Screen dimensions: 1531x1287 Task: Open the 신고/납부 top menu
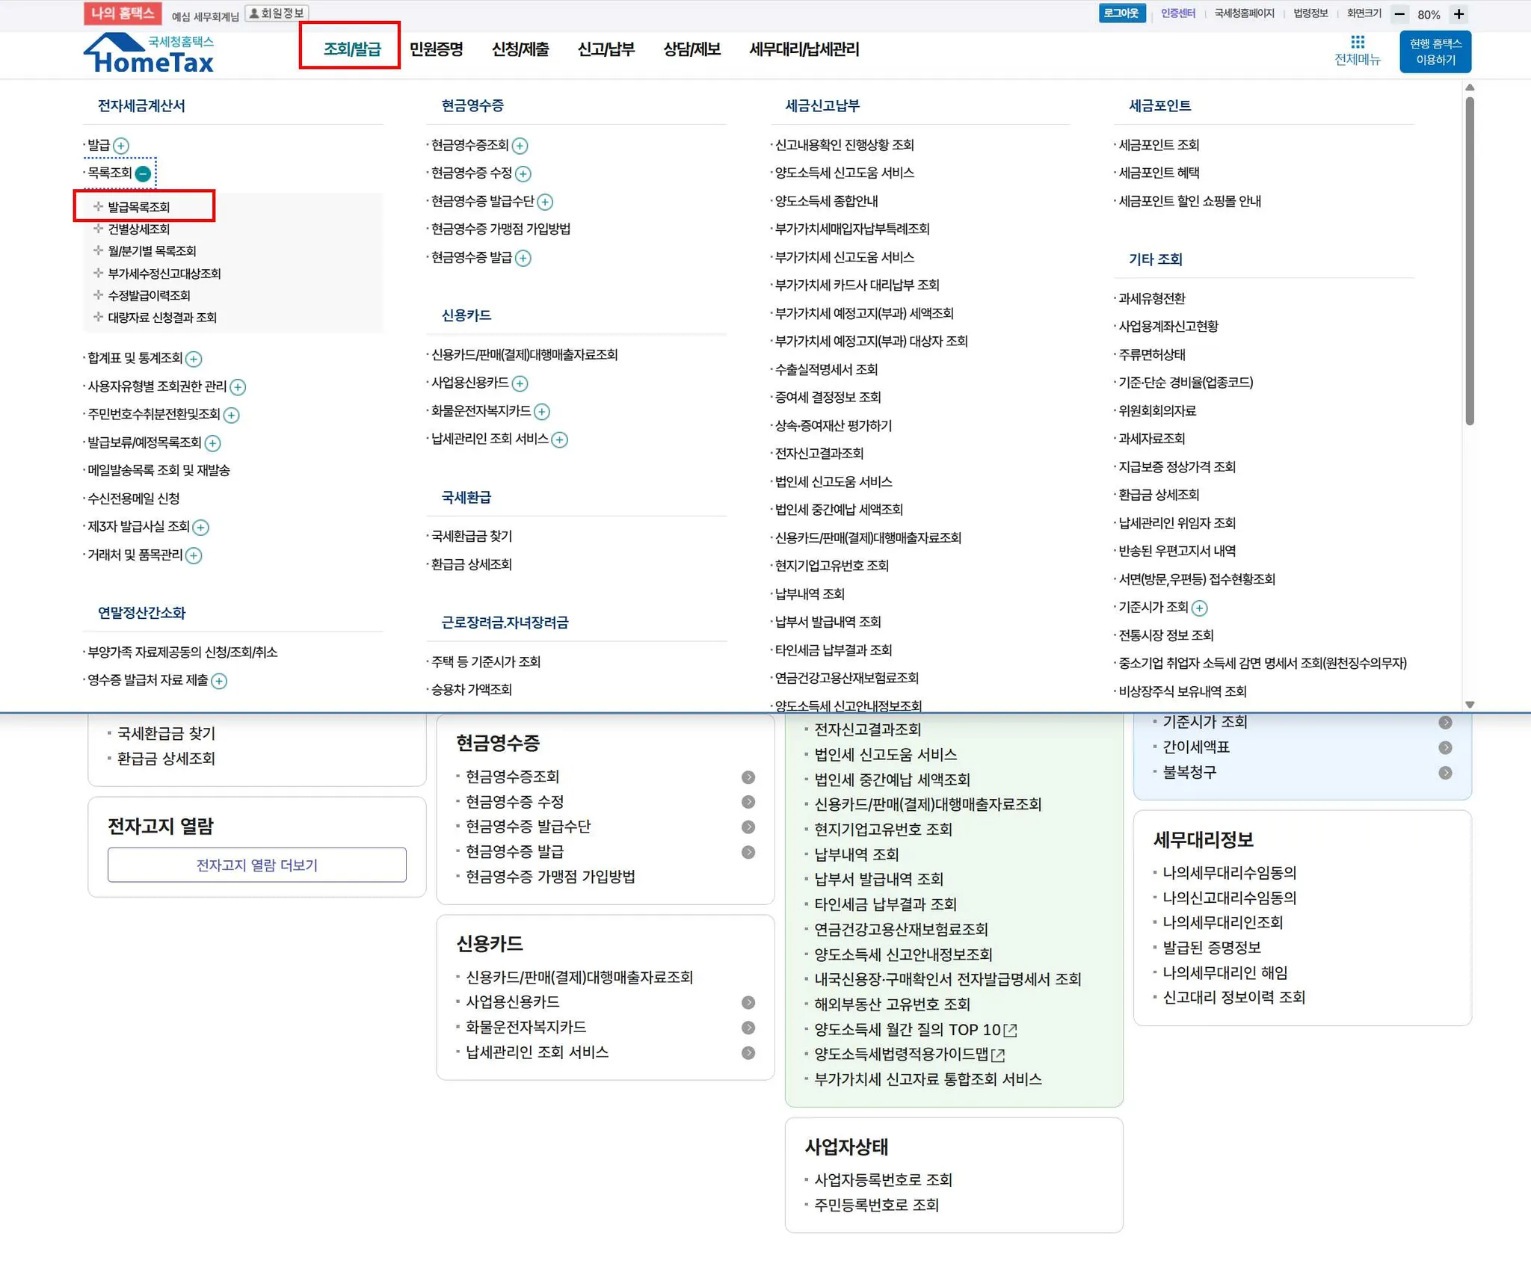606,49
